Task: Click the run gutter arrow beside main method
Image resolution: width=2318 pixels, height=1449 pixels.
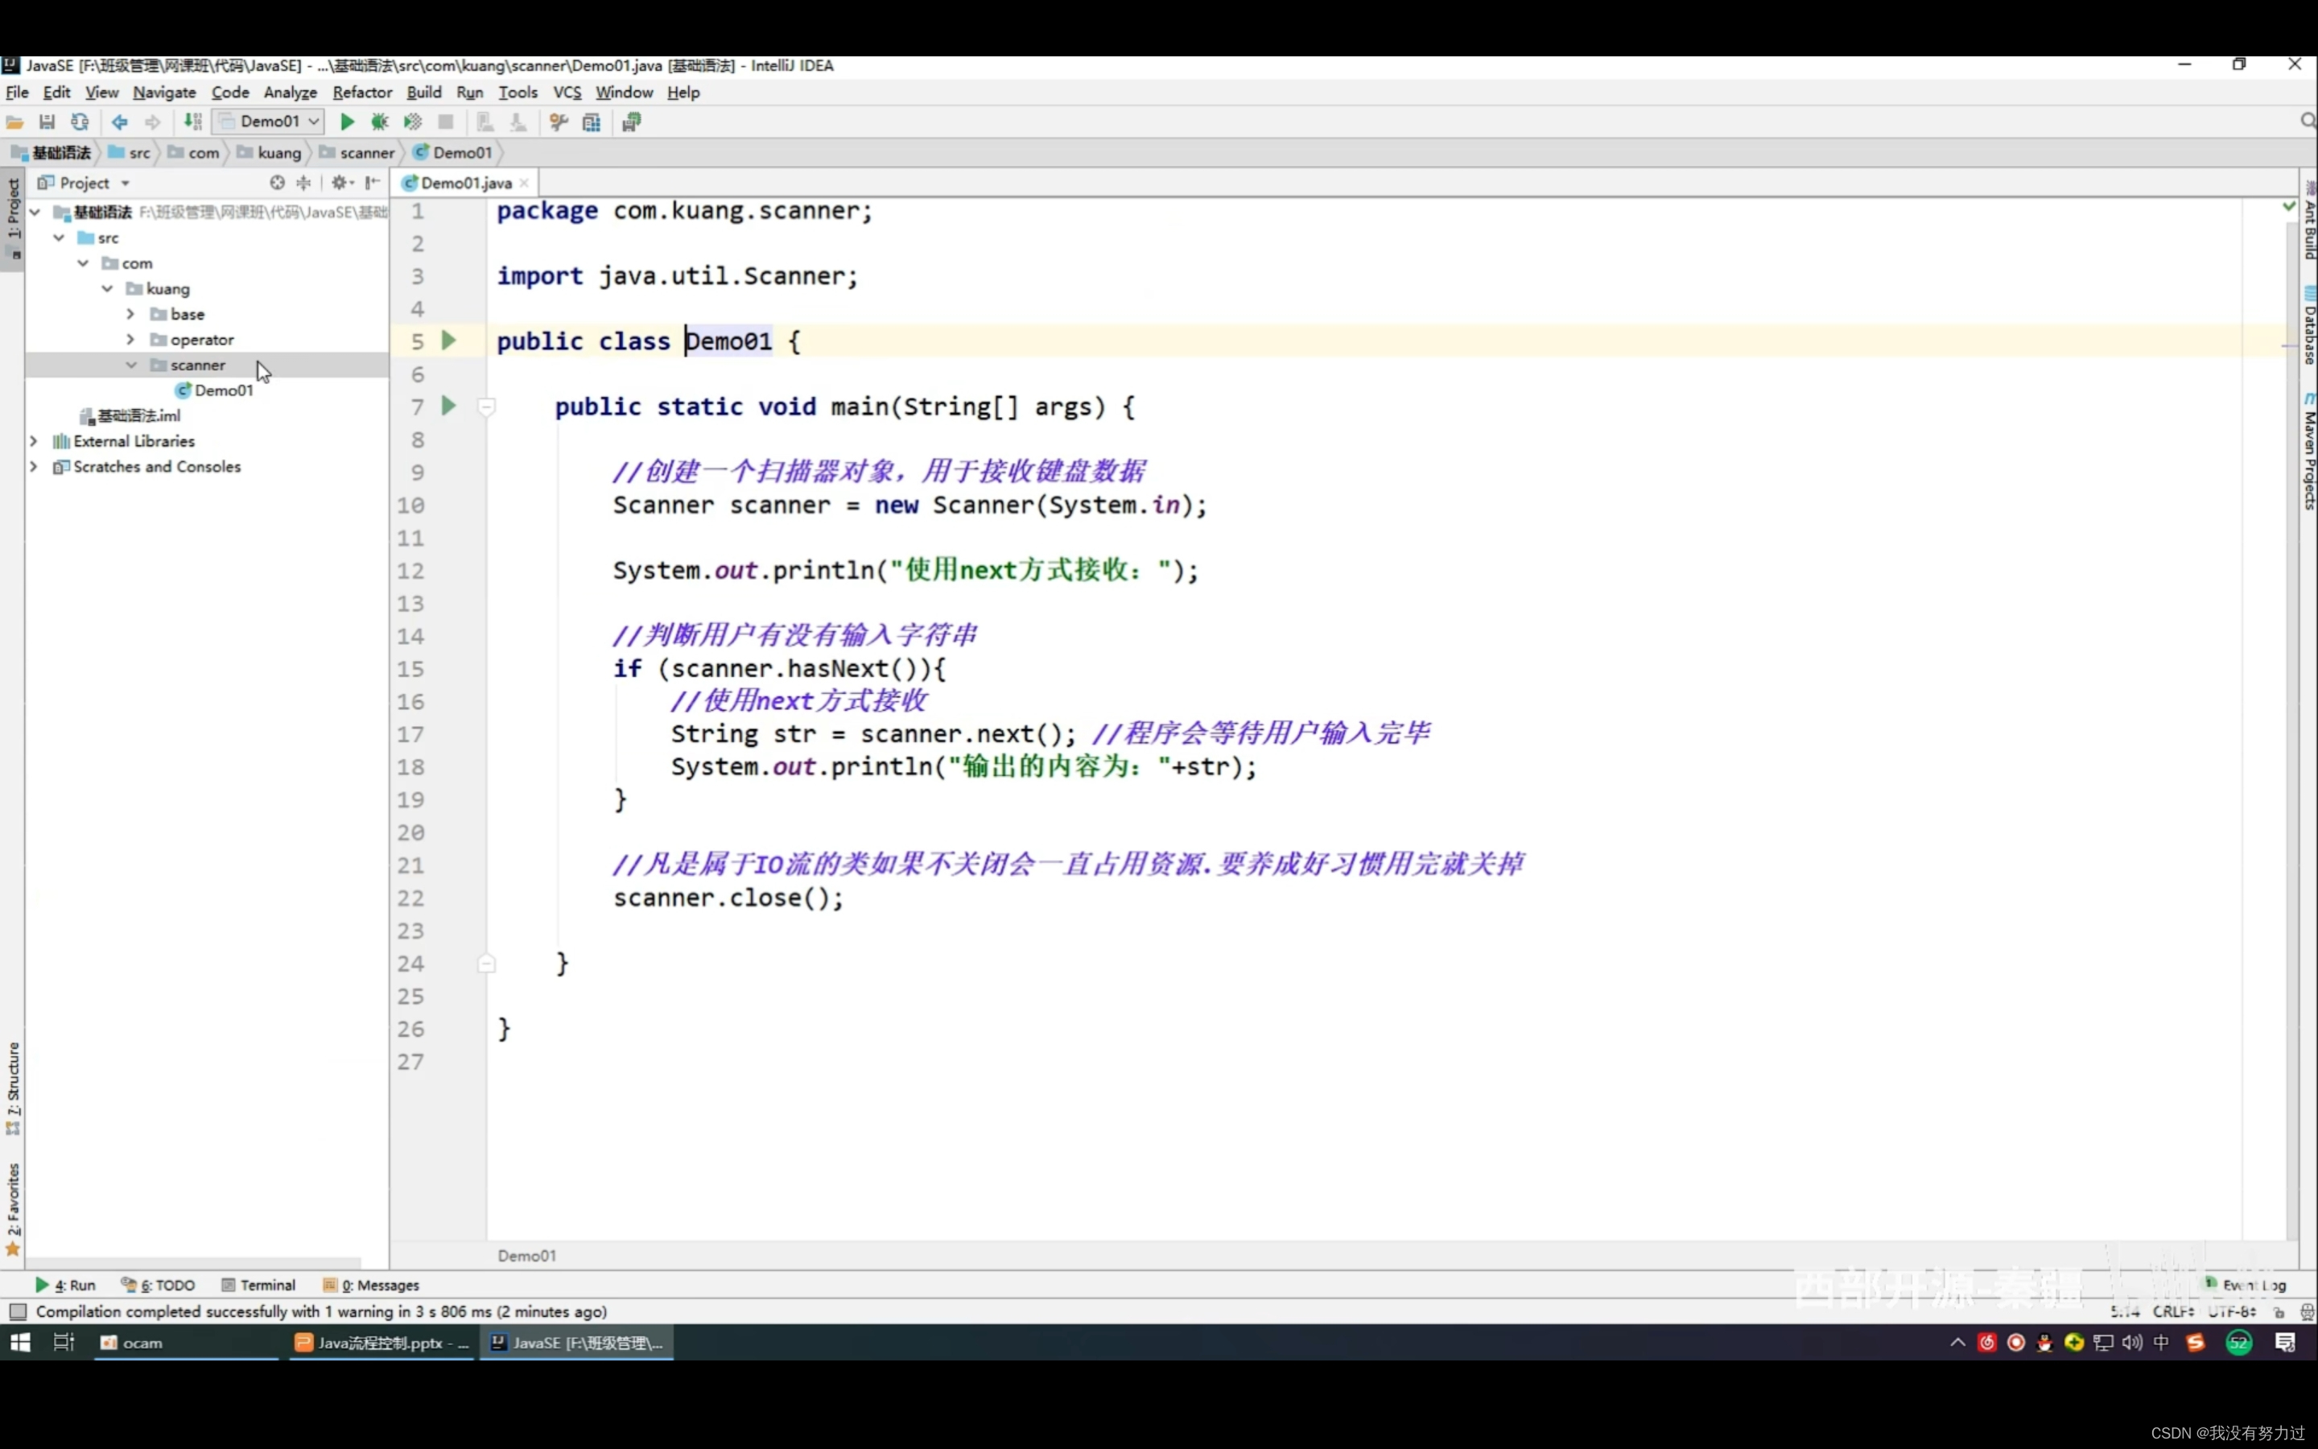Action: coord(448,407)
